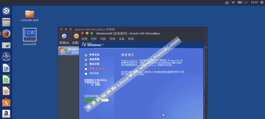Click the 设置 gear in VirtualBox manager
The image size is (265, 119).
(76, 39)
